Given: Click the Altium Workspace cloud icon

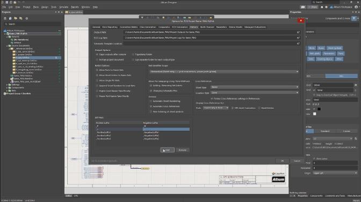Looking at the screenshot, I should (x=331, y=7).
